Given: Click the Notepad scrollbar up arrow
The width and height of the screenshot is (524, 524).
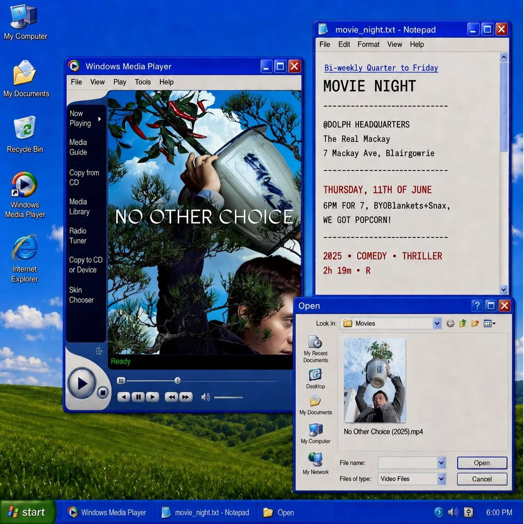Looking at the screenshot, I should (x=504, y=57).
